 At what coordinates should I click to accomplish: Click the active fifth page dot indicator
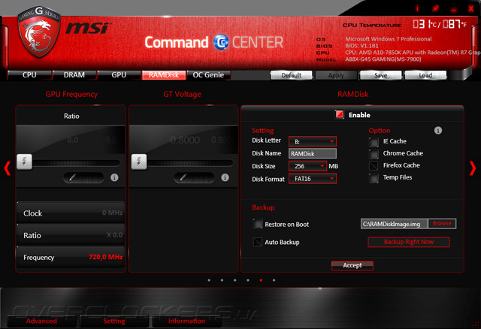coord(261,280)
